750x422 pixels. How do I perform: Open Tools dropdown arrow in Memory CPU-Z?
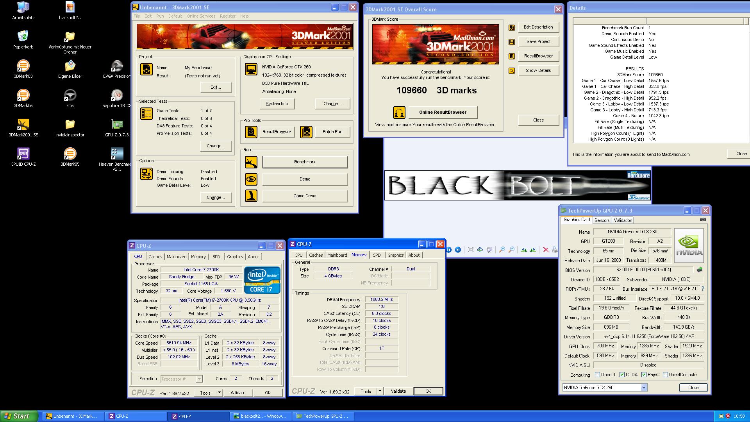click(x=380, y=391)
